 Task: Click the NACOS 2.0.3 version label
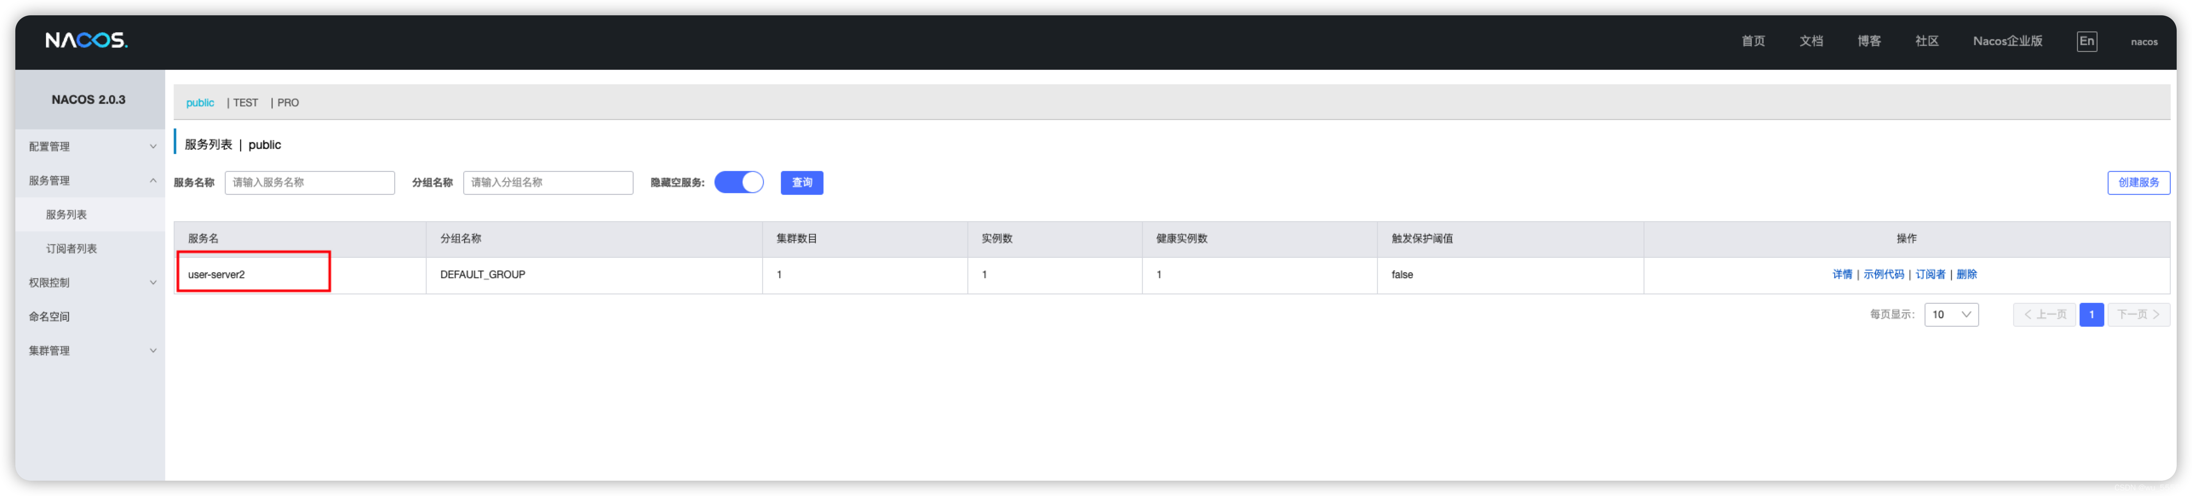click(x=89, y=100)
